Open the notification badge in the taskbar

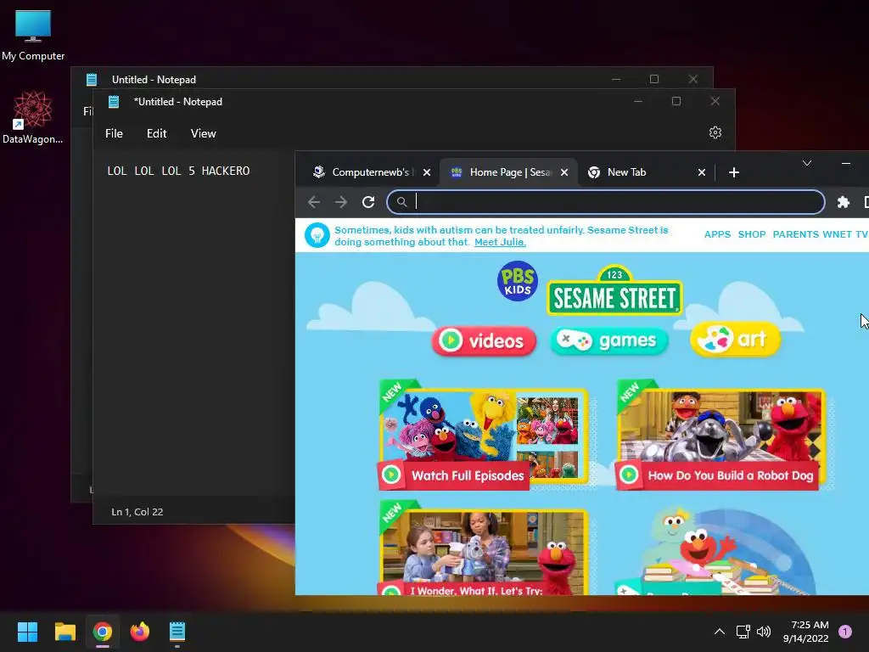point(845,632)
